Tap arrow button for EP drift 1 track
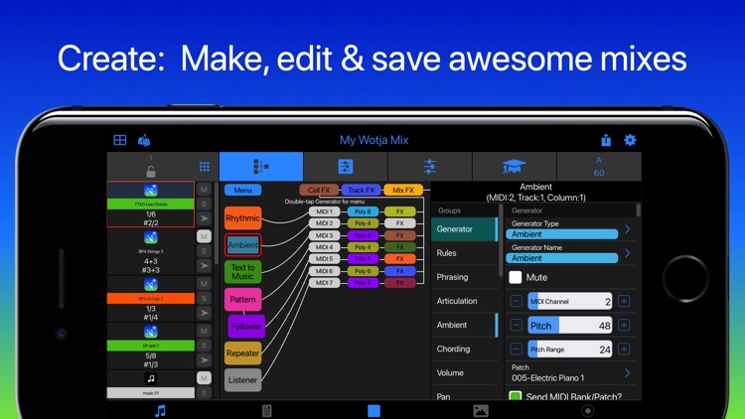The image size is (745, 419). pyautogui.click(x=204, y=359)
